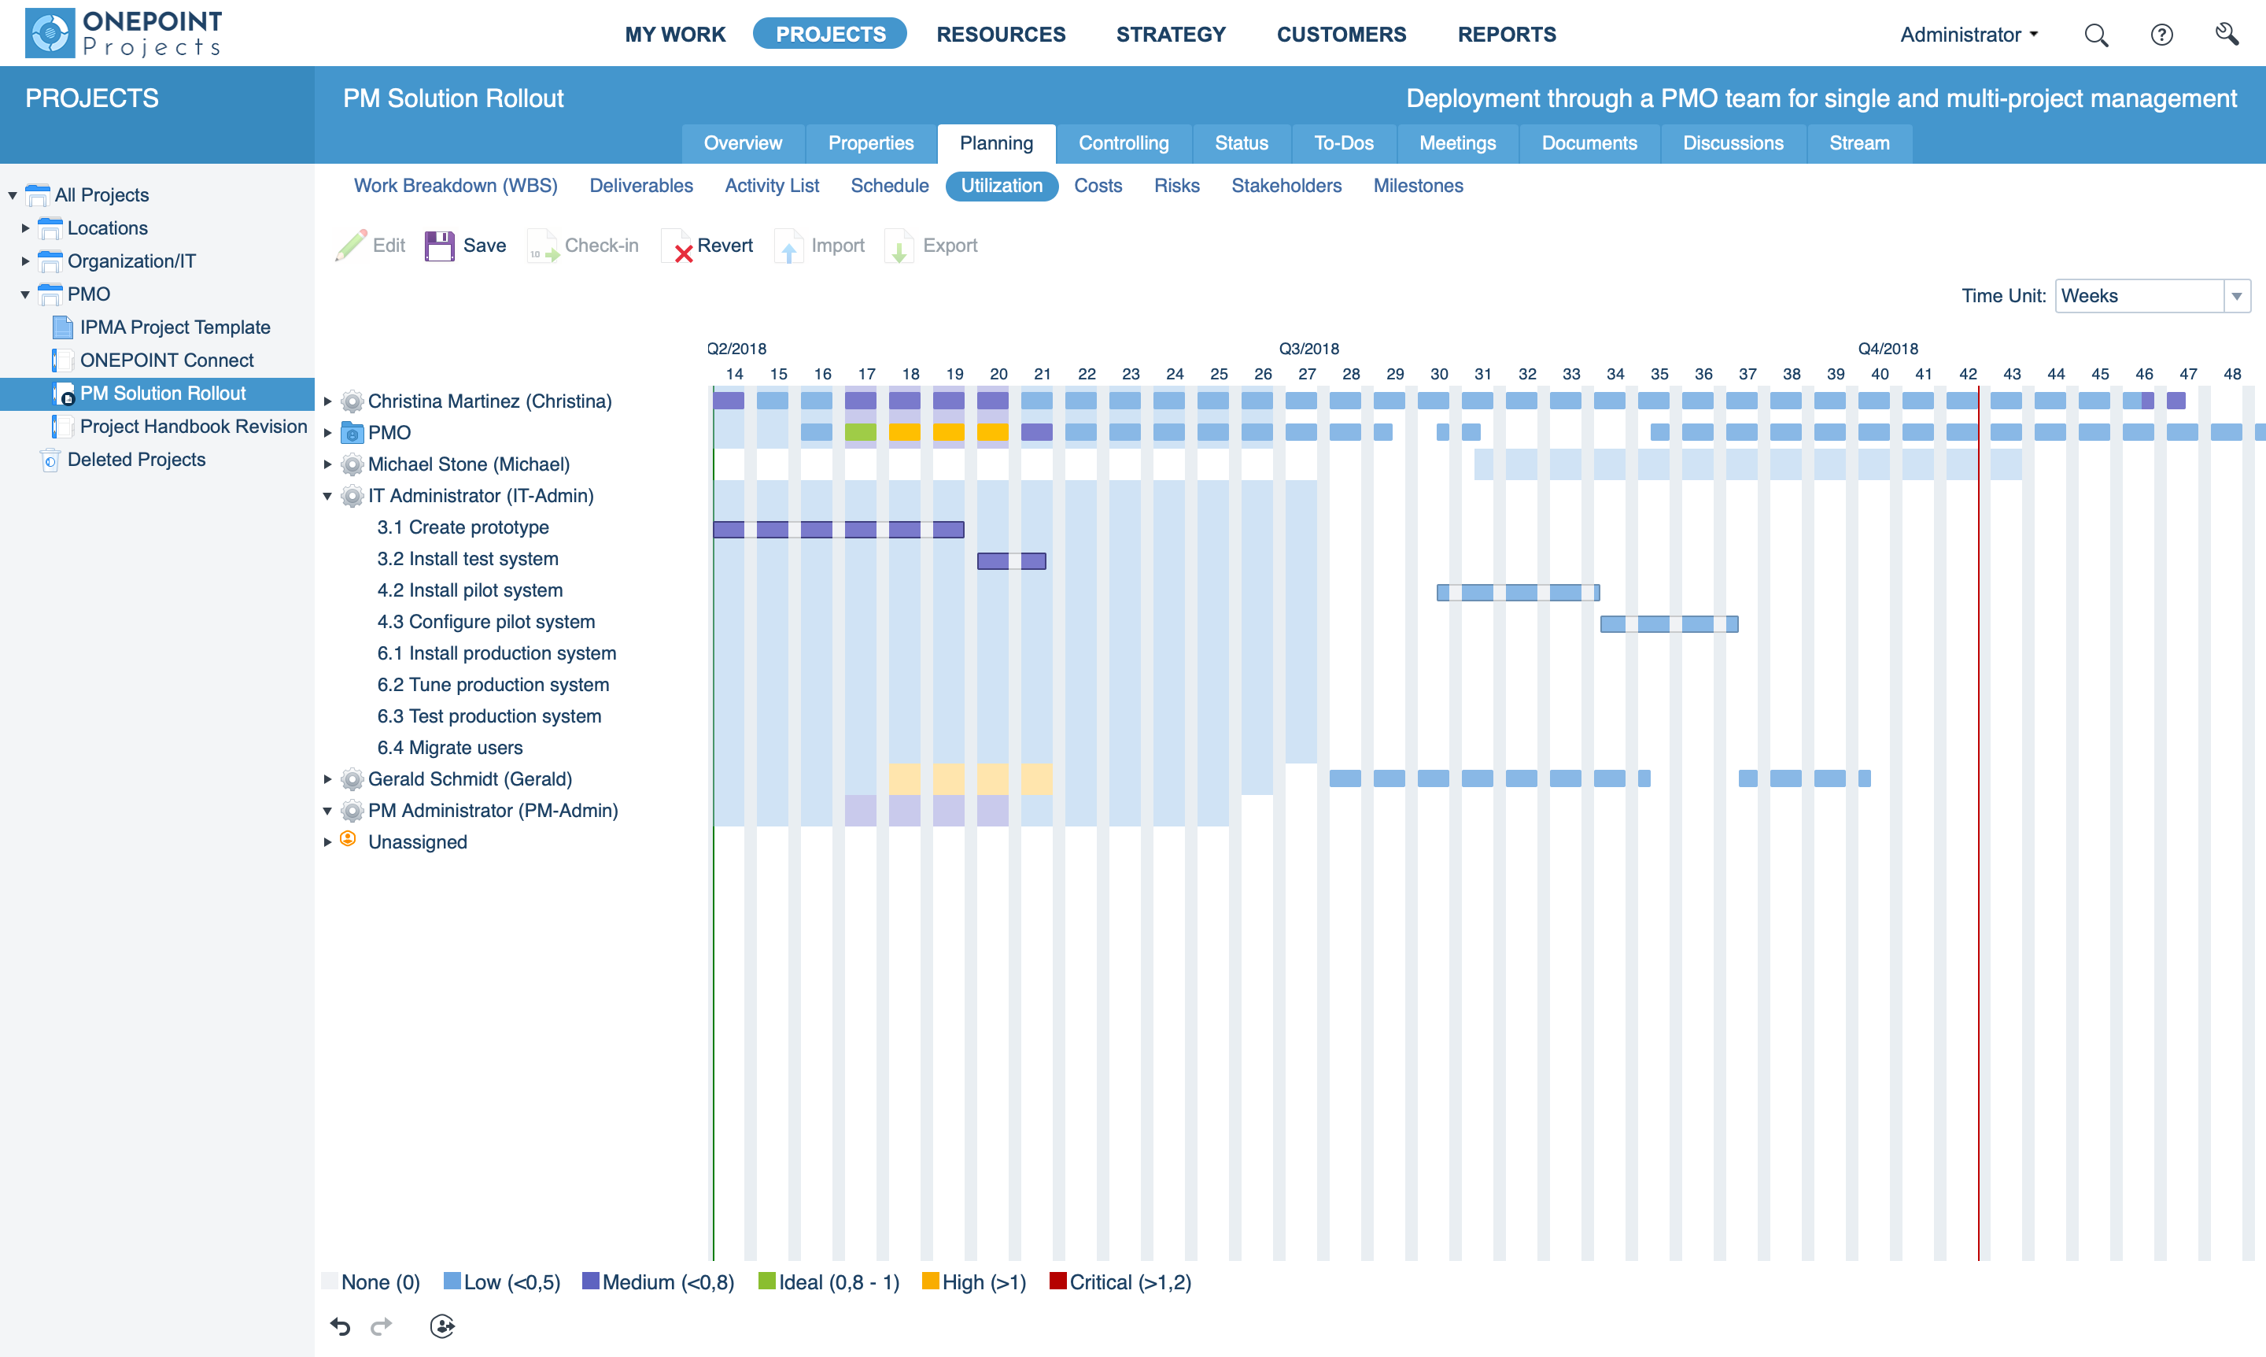Expand Gerald Schmidt resource row
The image size is (2266, 1357).
click(327, 779)
